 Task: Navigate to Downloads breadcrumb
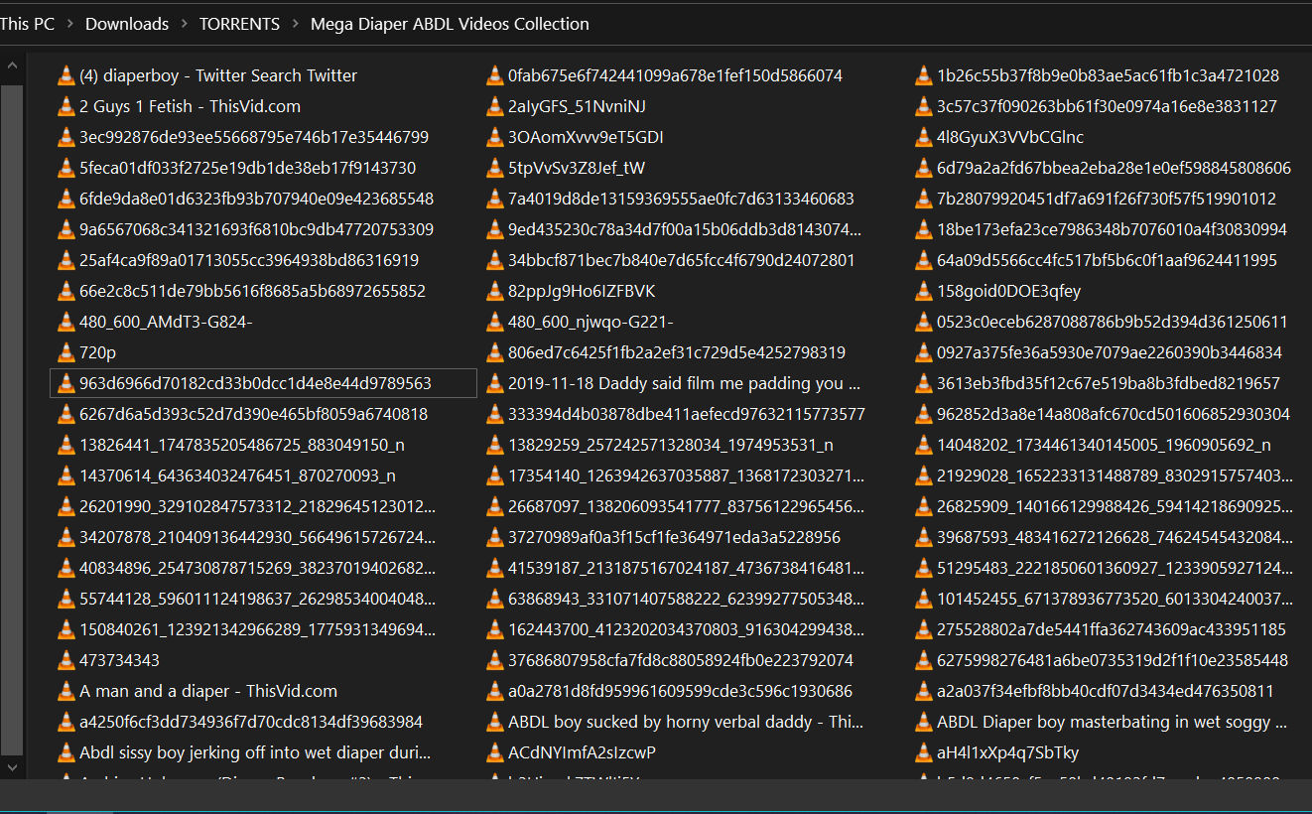[x=127, y=24]
